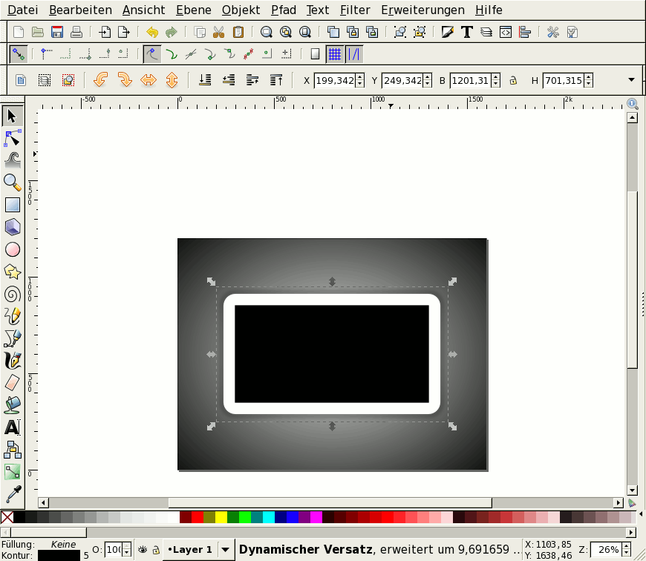Open the Filter menu
Image resolution: width=646 pixels, height=561 pixels.
click(x=355, y=10)
